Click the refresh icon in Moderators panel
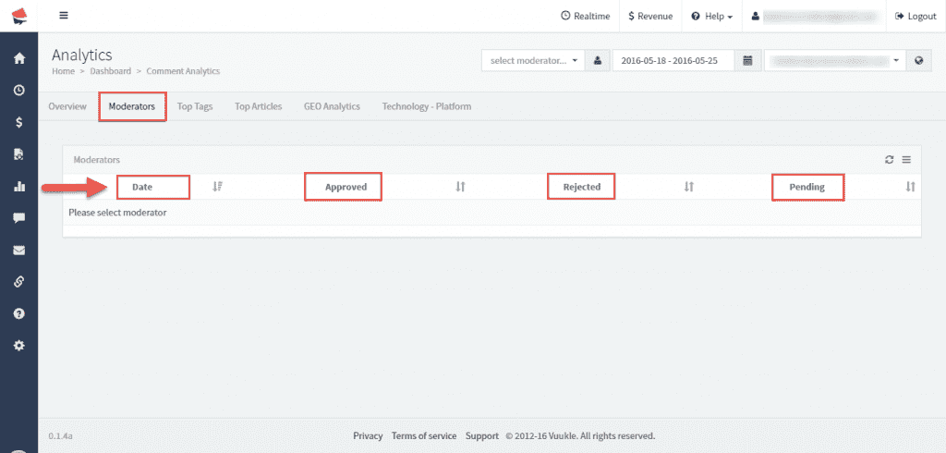The image size is (946, 453). click(x=889, y=160)
